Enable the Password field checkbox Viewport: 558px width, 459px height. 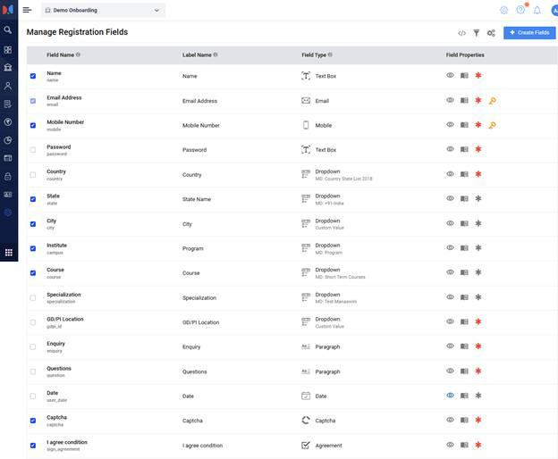click(33, 150)
